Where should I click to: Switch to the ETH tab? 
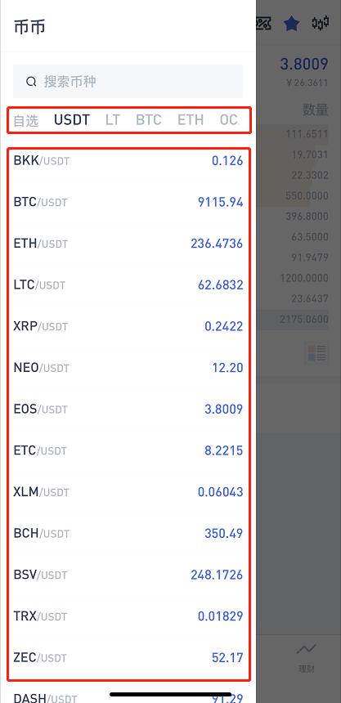click(x=191, y=119)
